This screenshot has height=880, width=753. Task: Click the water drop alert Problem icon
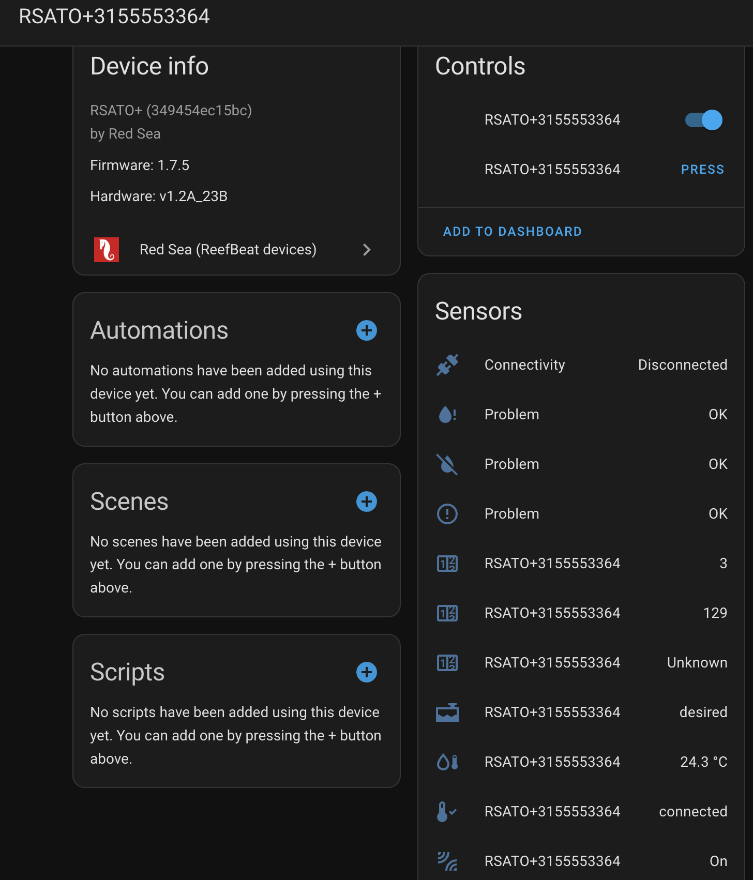coord(447,415)
